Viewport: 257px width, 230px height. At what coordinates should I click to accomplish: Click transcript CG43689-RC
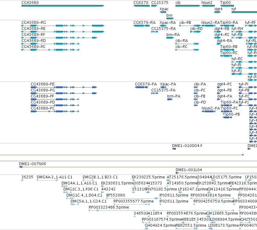(50, 50)
